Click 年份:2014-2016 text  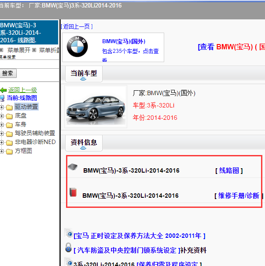155,118
